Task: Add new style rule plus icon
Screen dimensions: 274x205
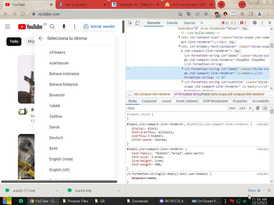Action: click(x=250, y=108)
